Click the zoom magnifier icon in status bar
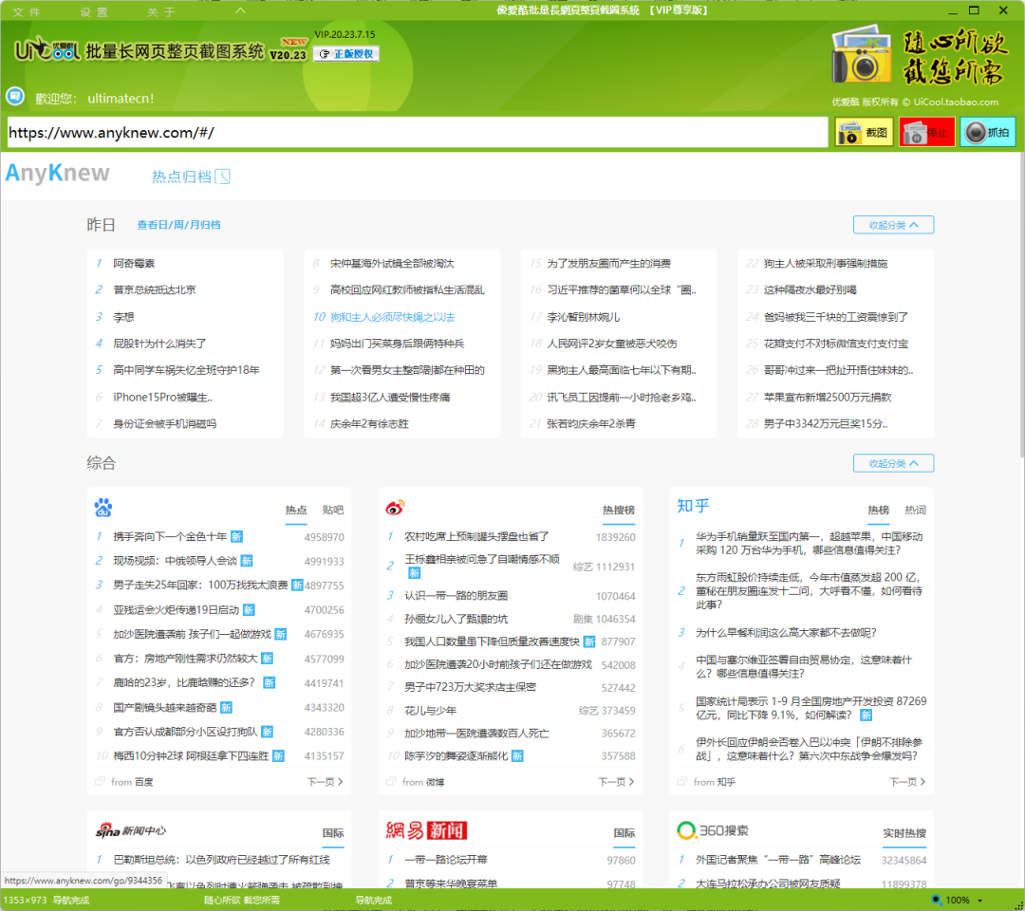The width and height of the screenshot is (1025, 911). coord(936,900)
